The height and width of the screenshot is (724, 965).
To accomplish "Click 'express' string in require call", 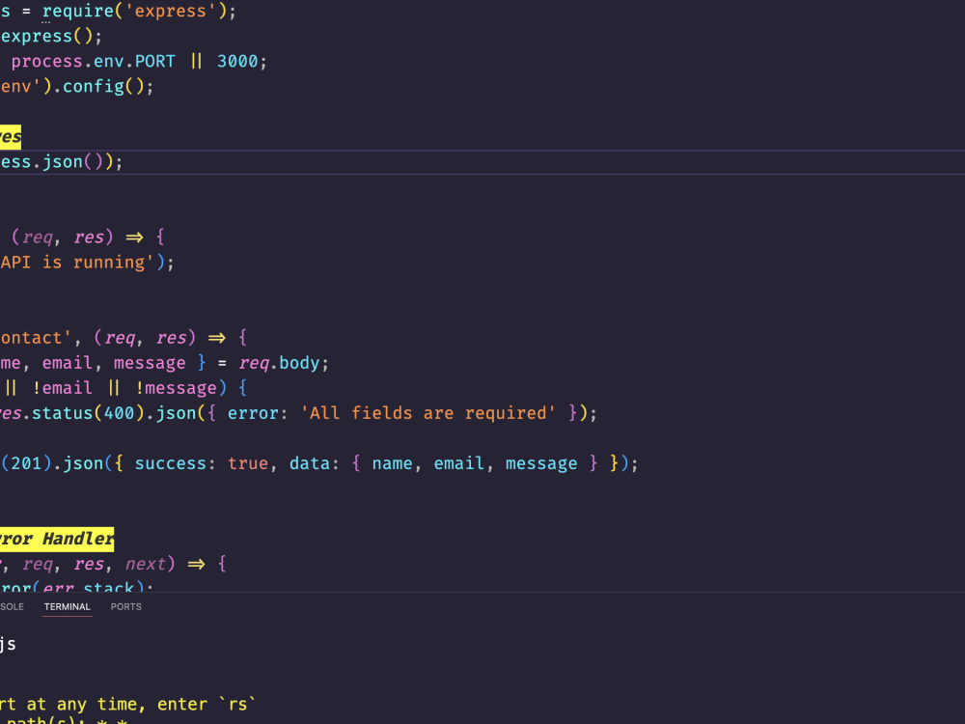I will tap(171, 11).
